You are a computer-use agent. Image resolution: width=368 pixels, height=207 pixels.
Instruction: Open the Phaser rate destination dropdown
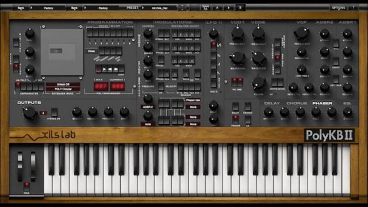(x=193, y=100)
